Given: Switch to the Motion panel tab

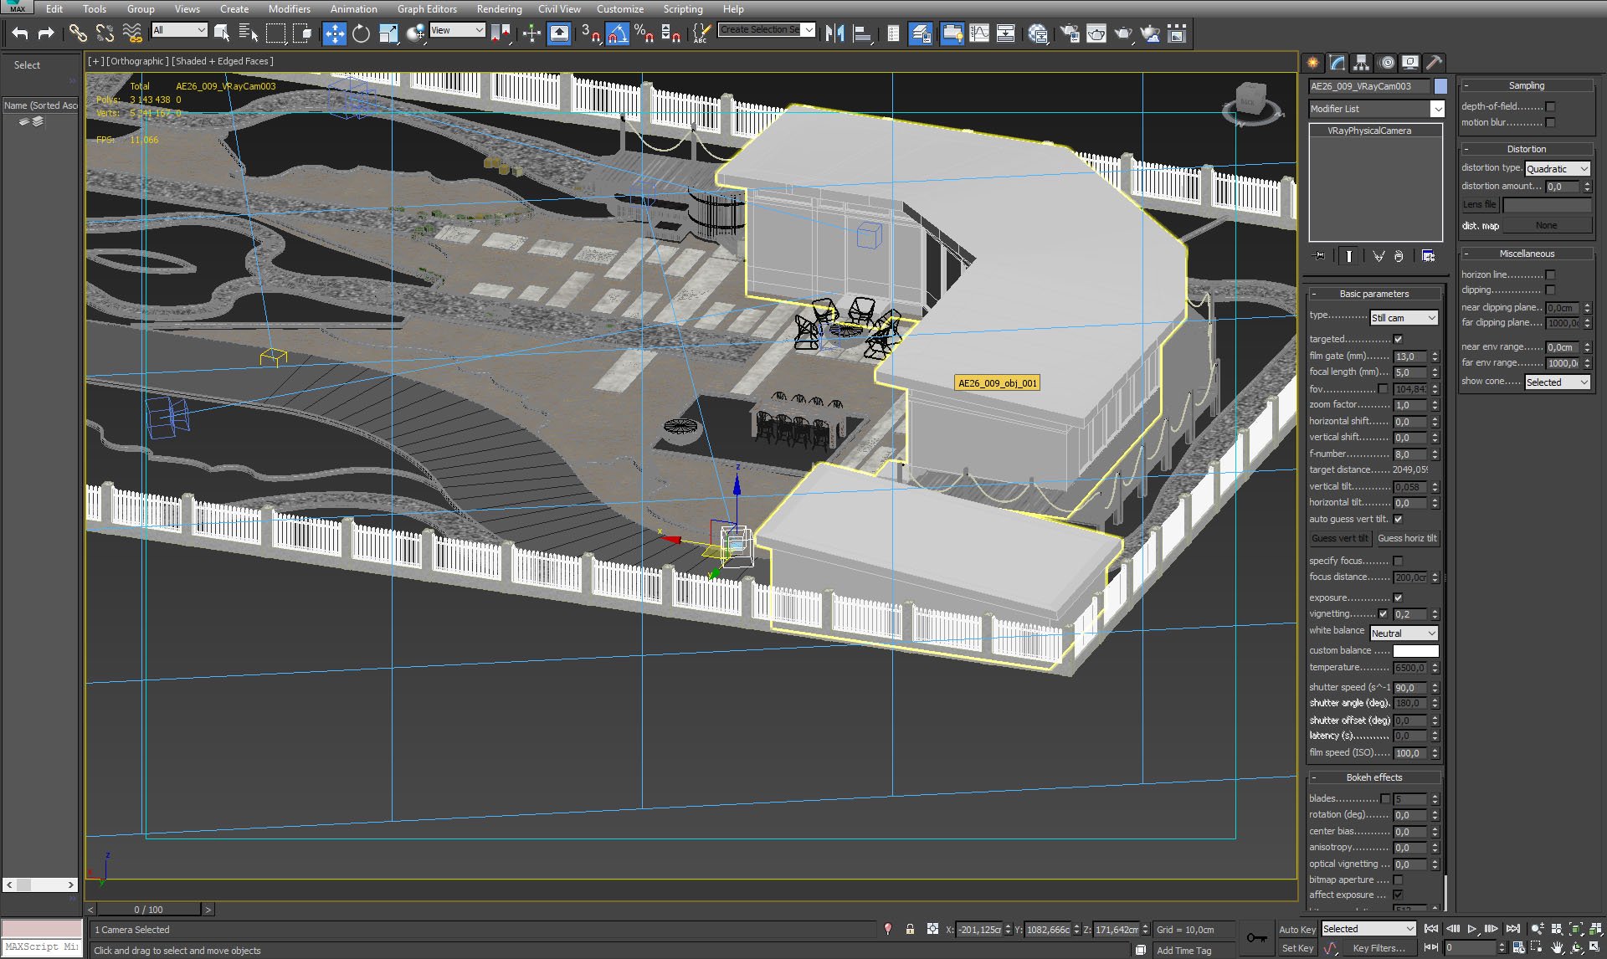Looking at the screenshot, I should pos(1387,63).
